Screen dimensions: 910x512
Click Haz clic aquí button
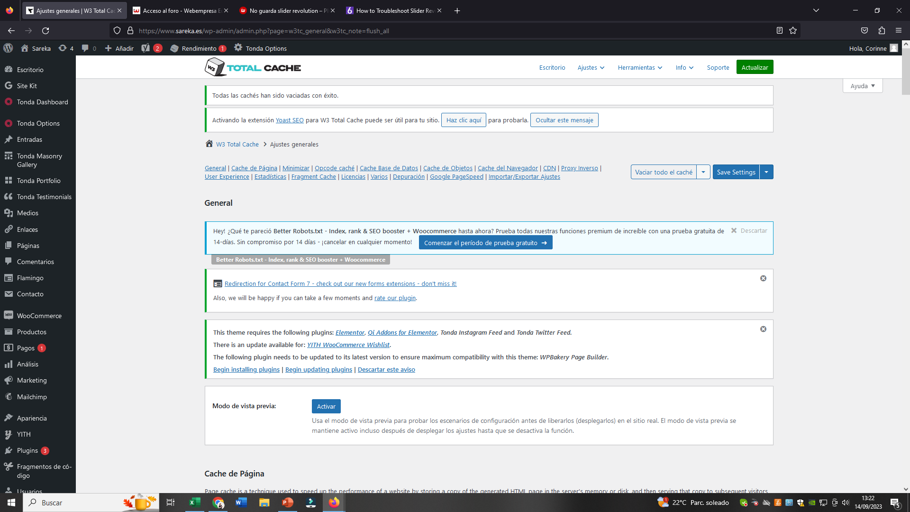click(464, 120)
